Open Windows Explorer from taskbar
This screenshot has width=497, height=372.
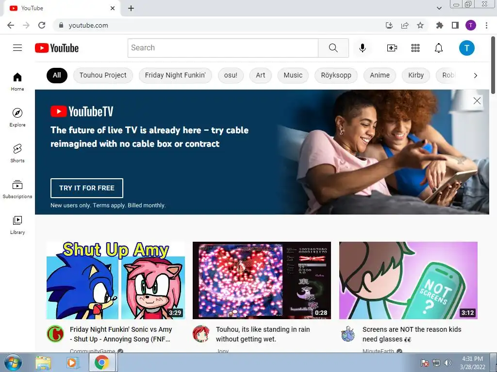click(43, 363)
